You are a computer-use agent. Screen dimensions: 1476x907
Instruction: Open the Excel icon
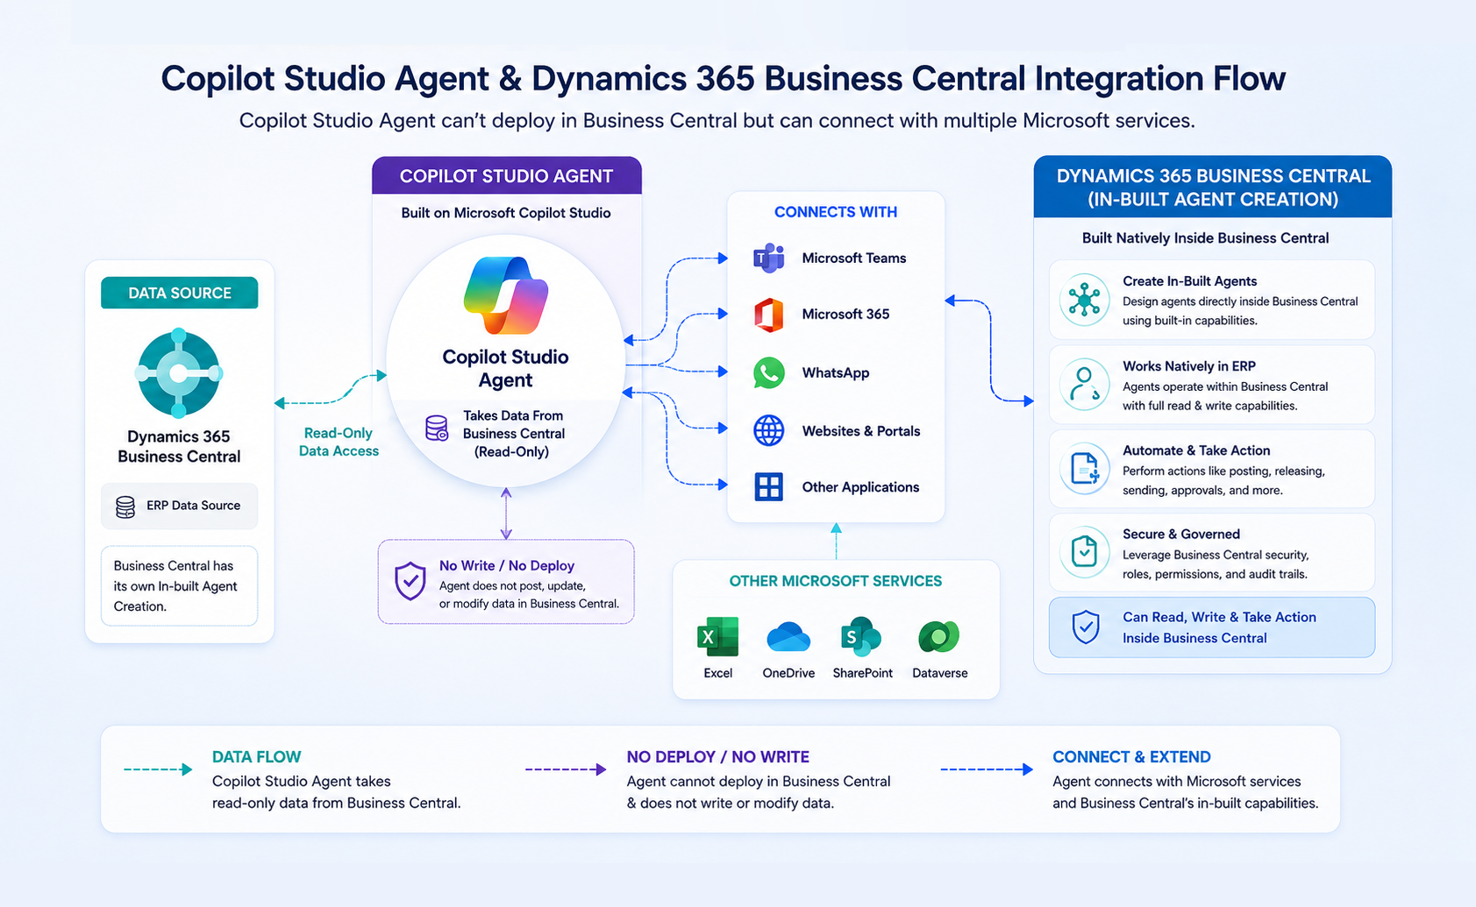(x=717, y=637)
